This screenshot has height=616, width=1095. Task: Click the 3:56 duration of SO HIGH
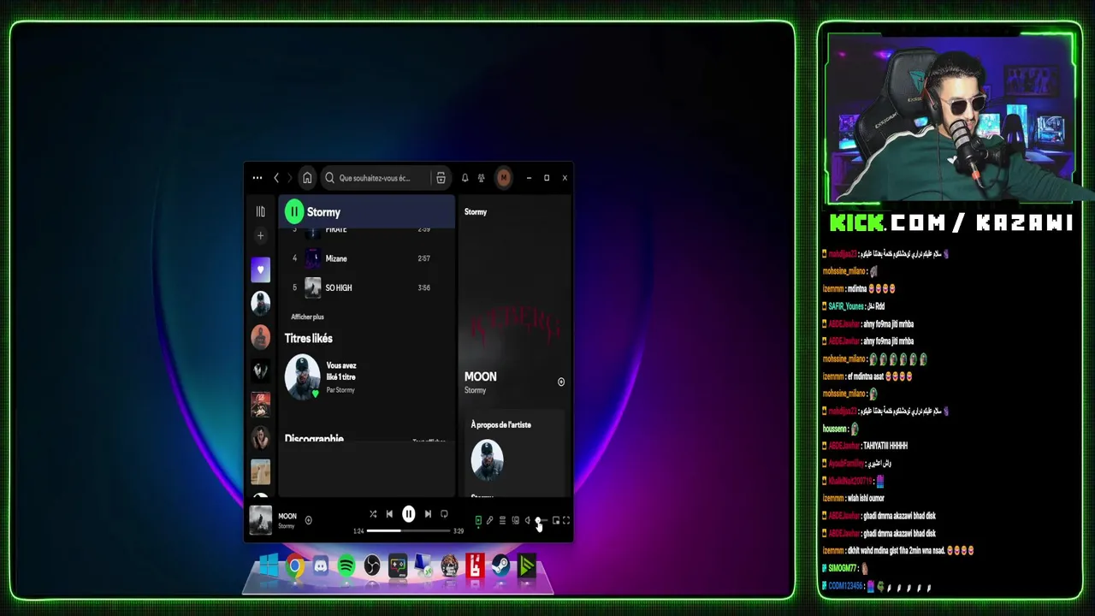(x=423, y=287)
